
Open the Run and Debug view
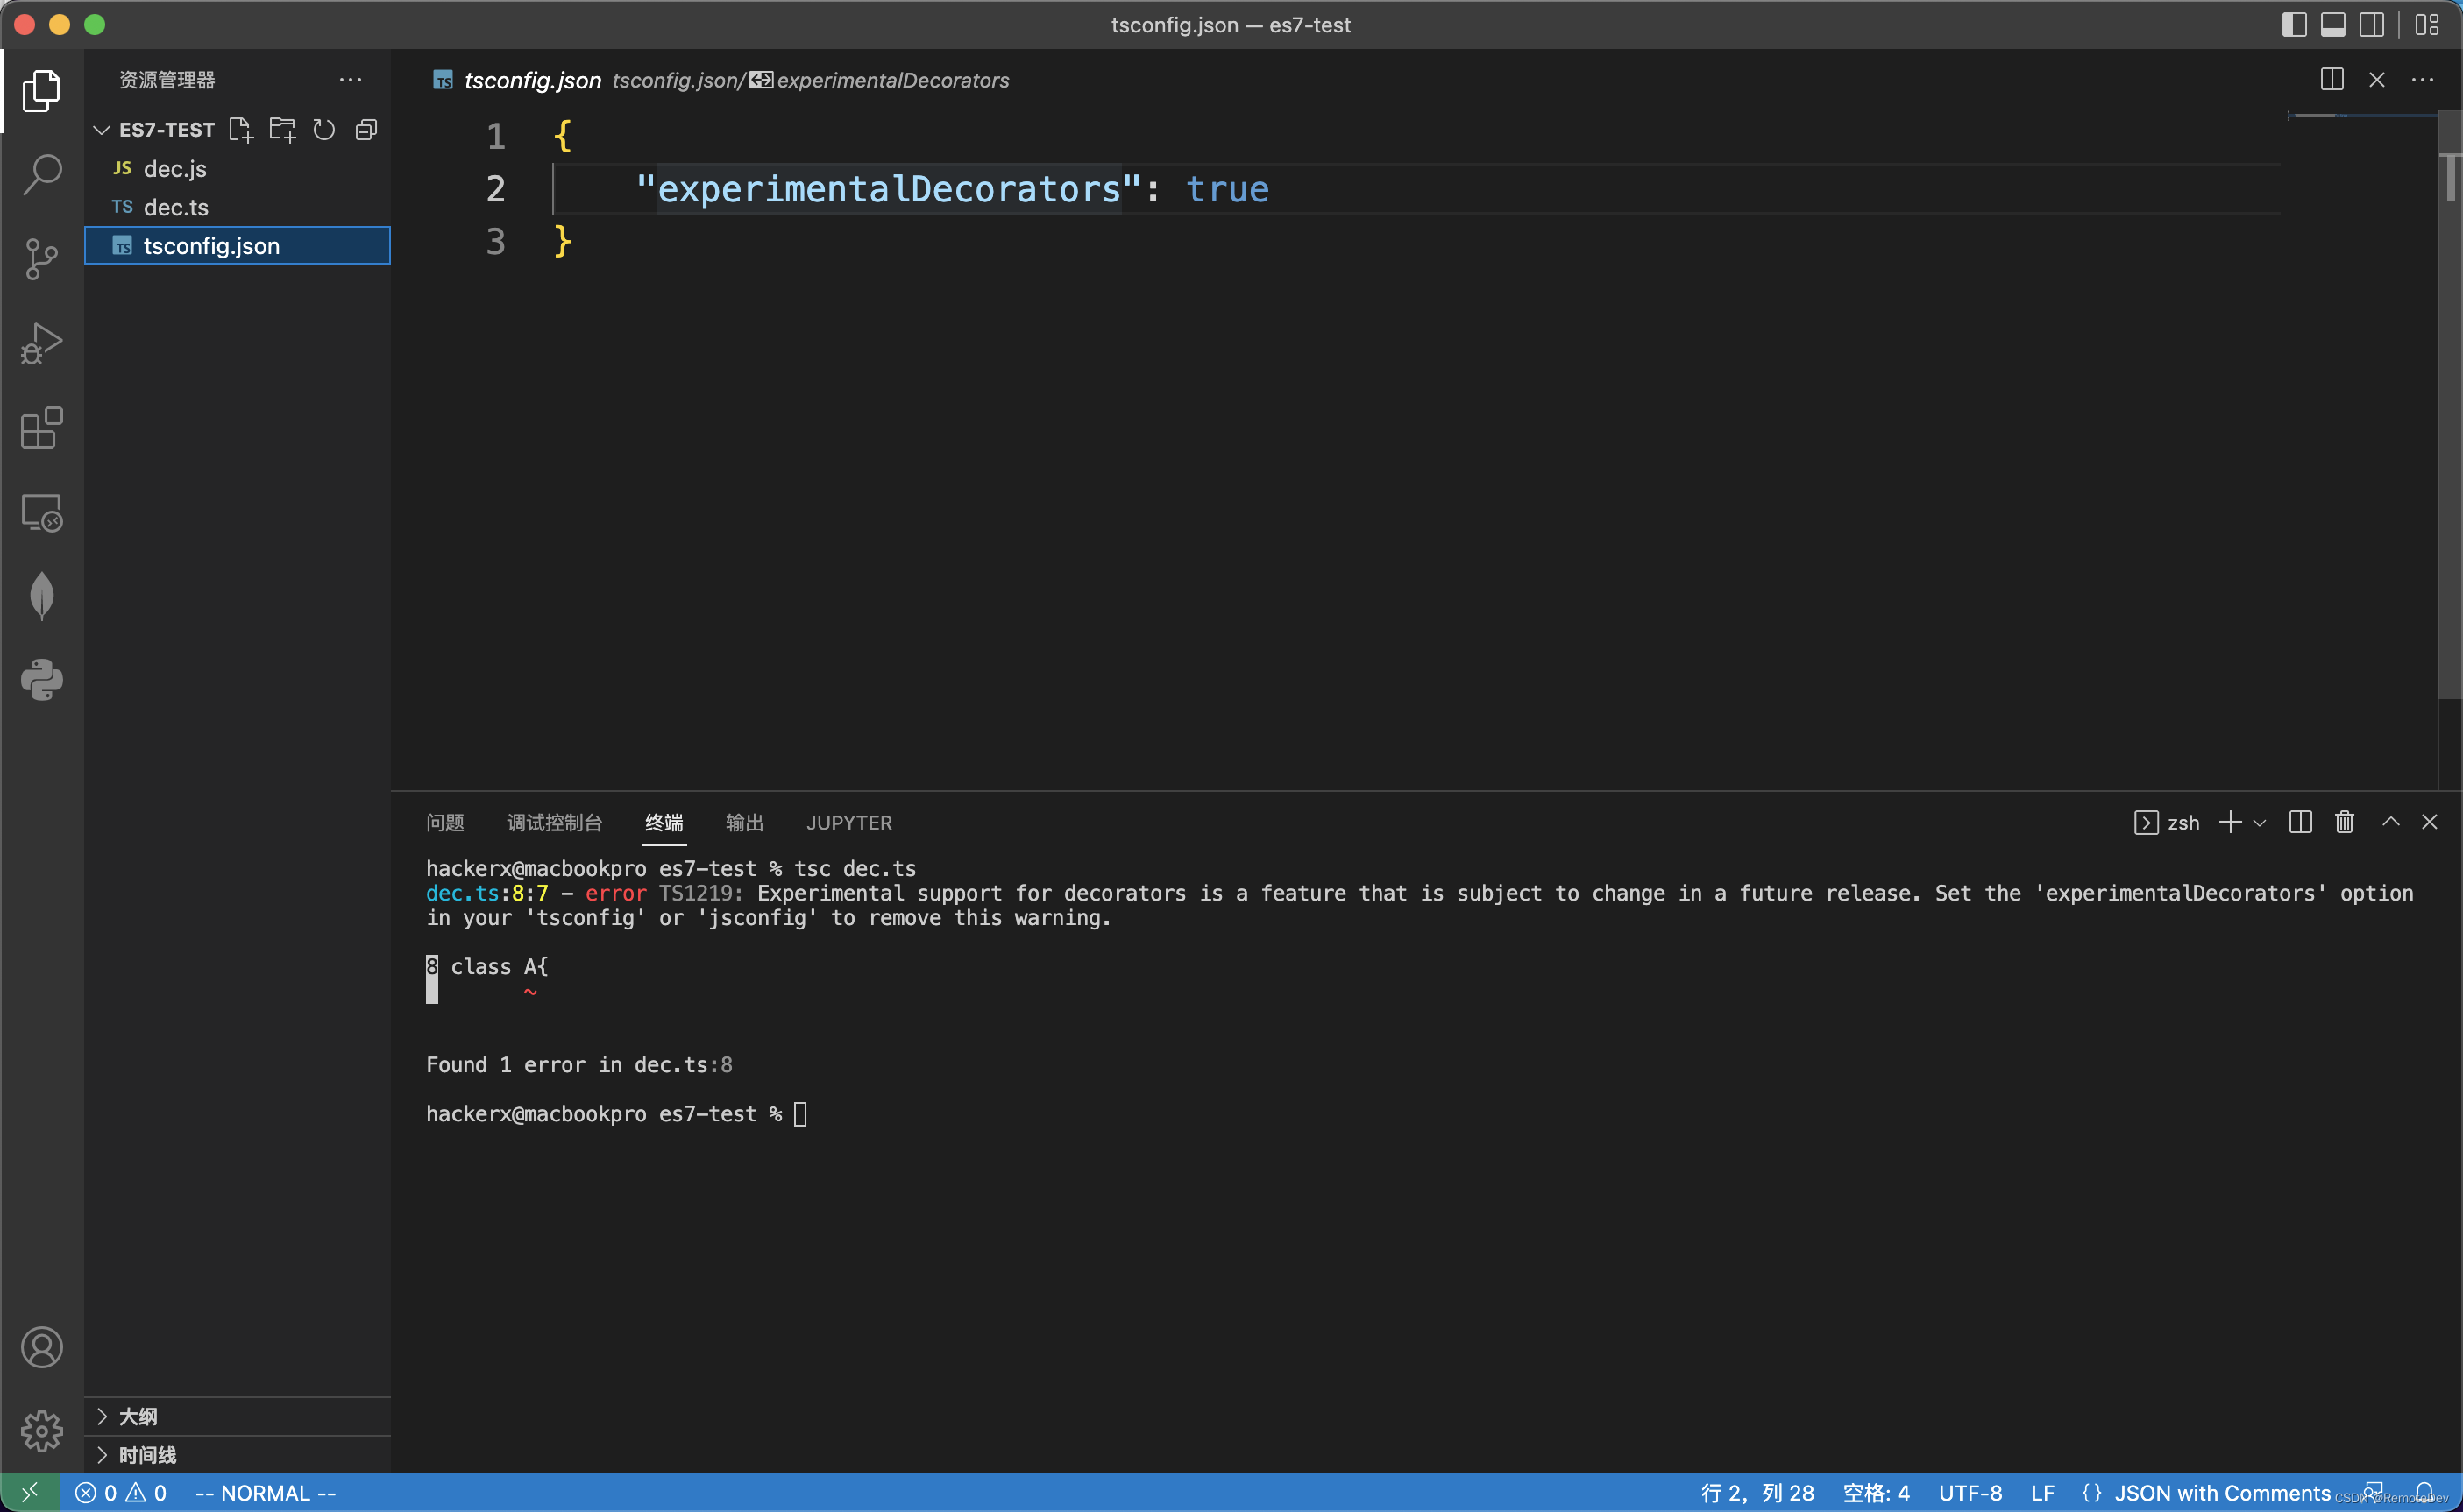[x=42, y=343]
